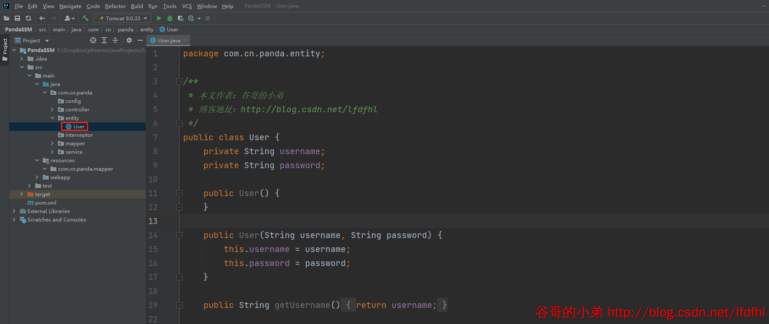Open the Tools menu
This screenshot has width=769, height=324.
pyautogui.click(x=170, y=6)
